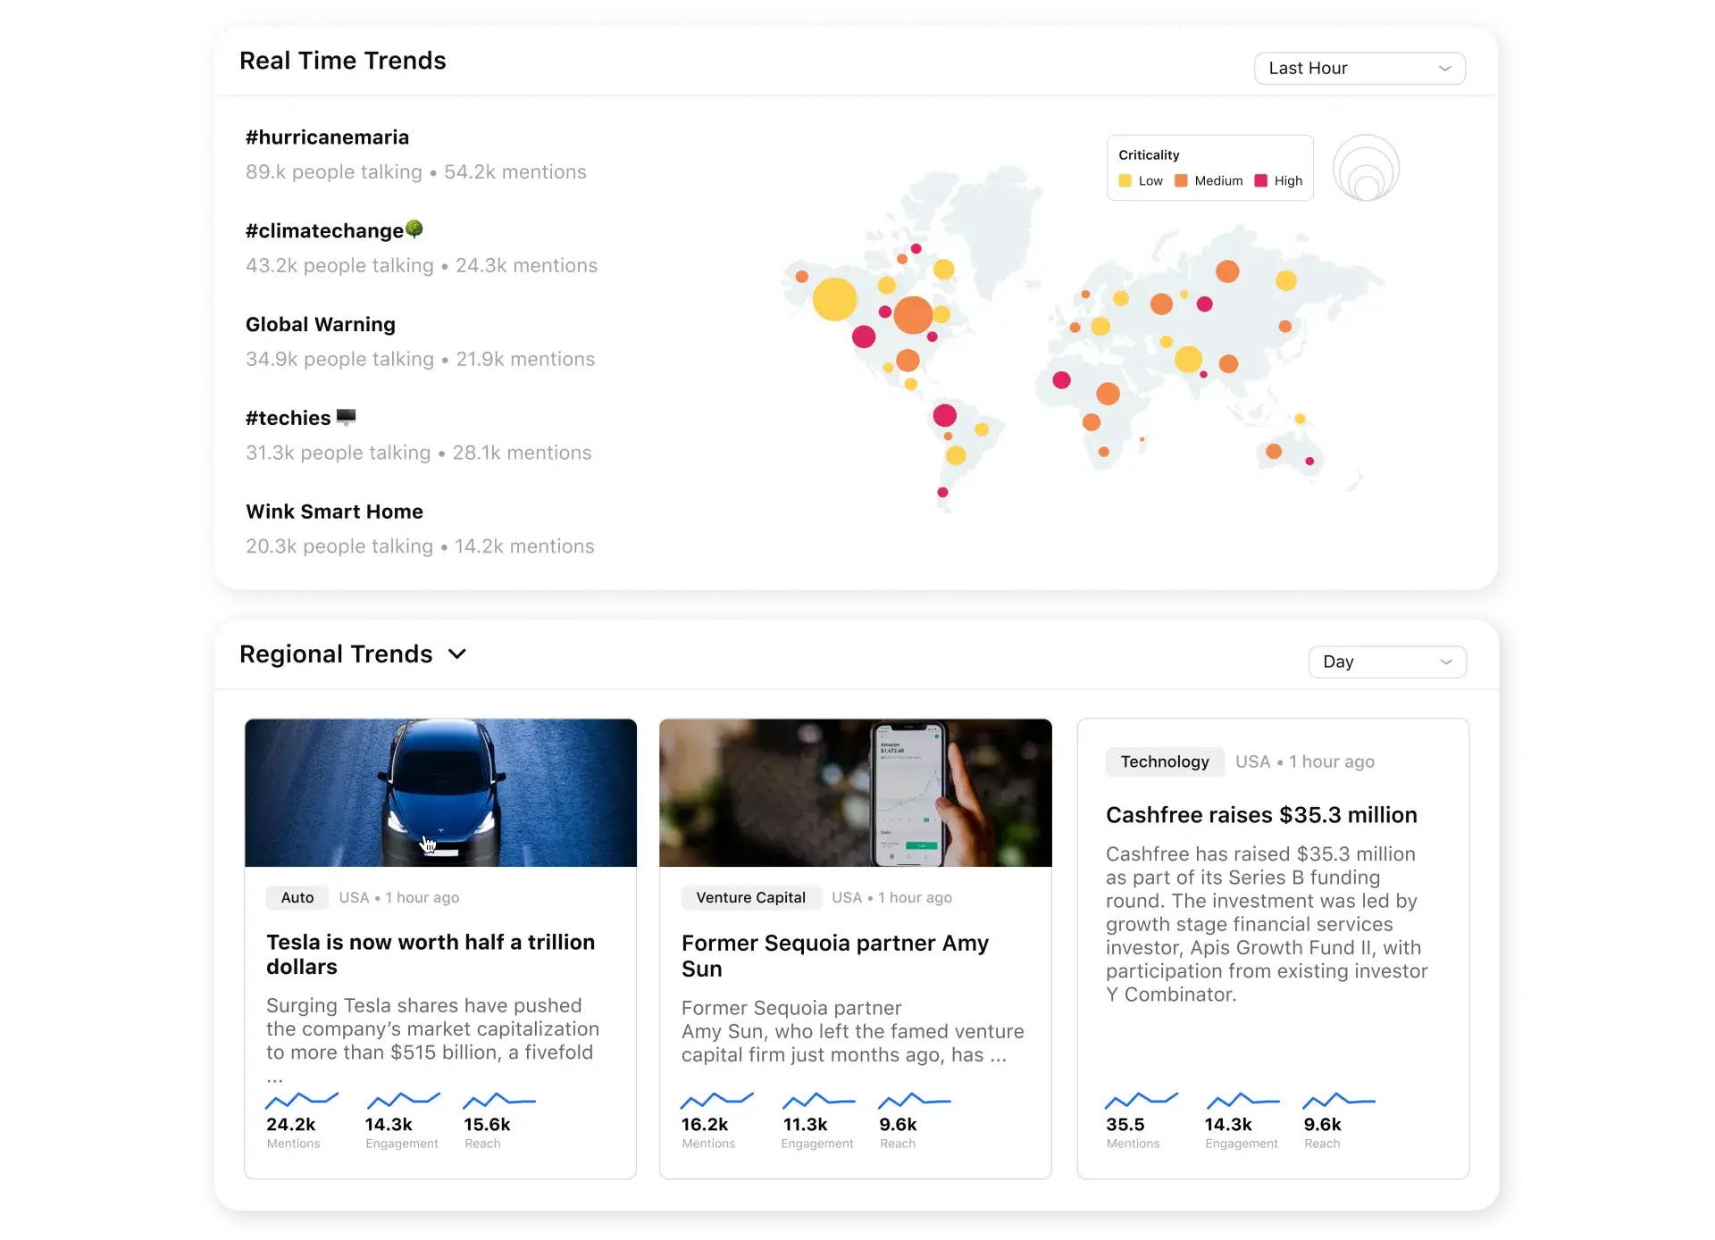
Task: Click the Cashfree card Reach sparkline
Action: click(1339, 1099)
